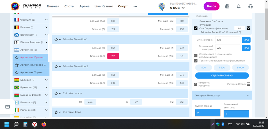Favorite the Аргентина. Пример league
Image resolution: width=268 pixels, height=129 pixels.
coord(17,57)
